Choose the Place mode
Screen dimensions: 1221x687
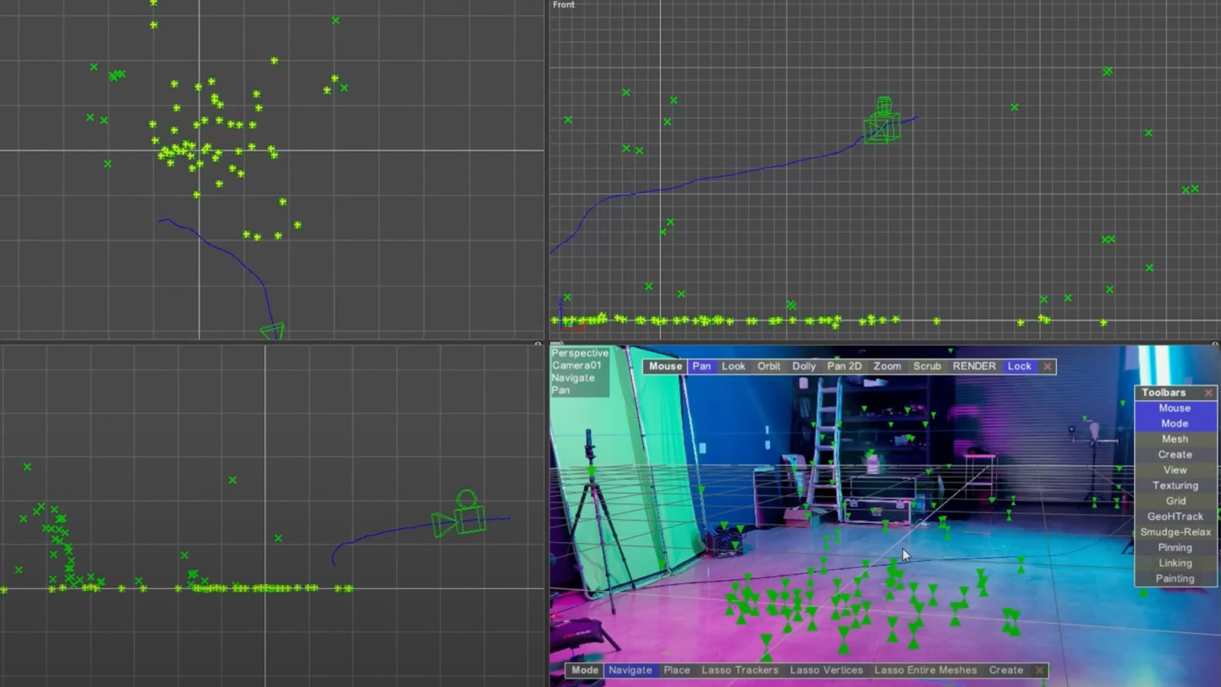[x=676, y=670]
